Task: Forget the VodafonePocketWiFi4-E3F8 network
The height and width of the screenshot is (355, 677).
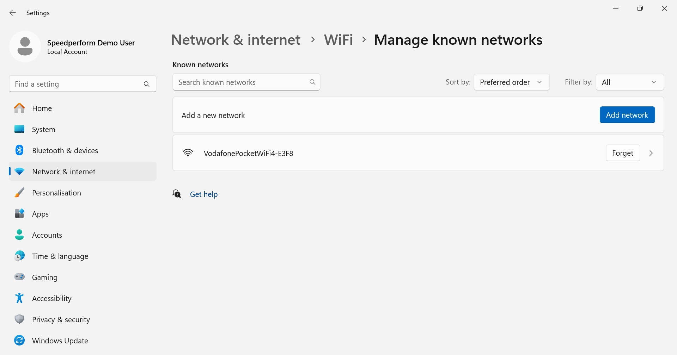Action: tap(622, 153)
